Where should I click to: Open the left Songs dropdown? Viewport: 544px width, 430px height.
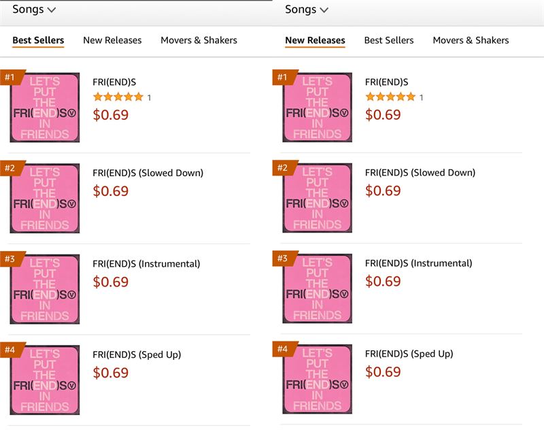pos(34,10)
